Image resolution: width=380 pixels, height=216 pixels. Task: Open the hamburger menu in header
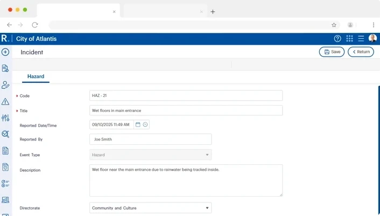click(x=361, y=39)
